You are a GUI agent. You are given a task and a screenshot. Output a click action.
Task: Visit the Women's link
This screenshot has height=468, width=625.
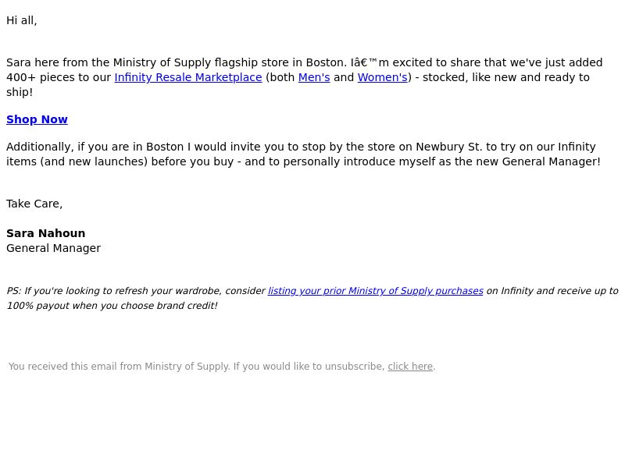click(383, 77)
